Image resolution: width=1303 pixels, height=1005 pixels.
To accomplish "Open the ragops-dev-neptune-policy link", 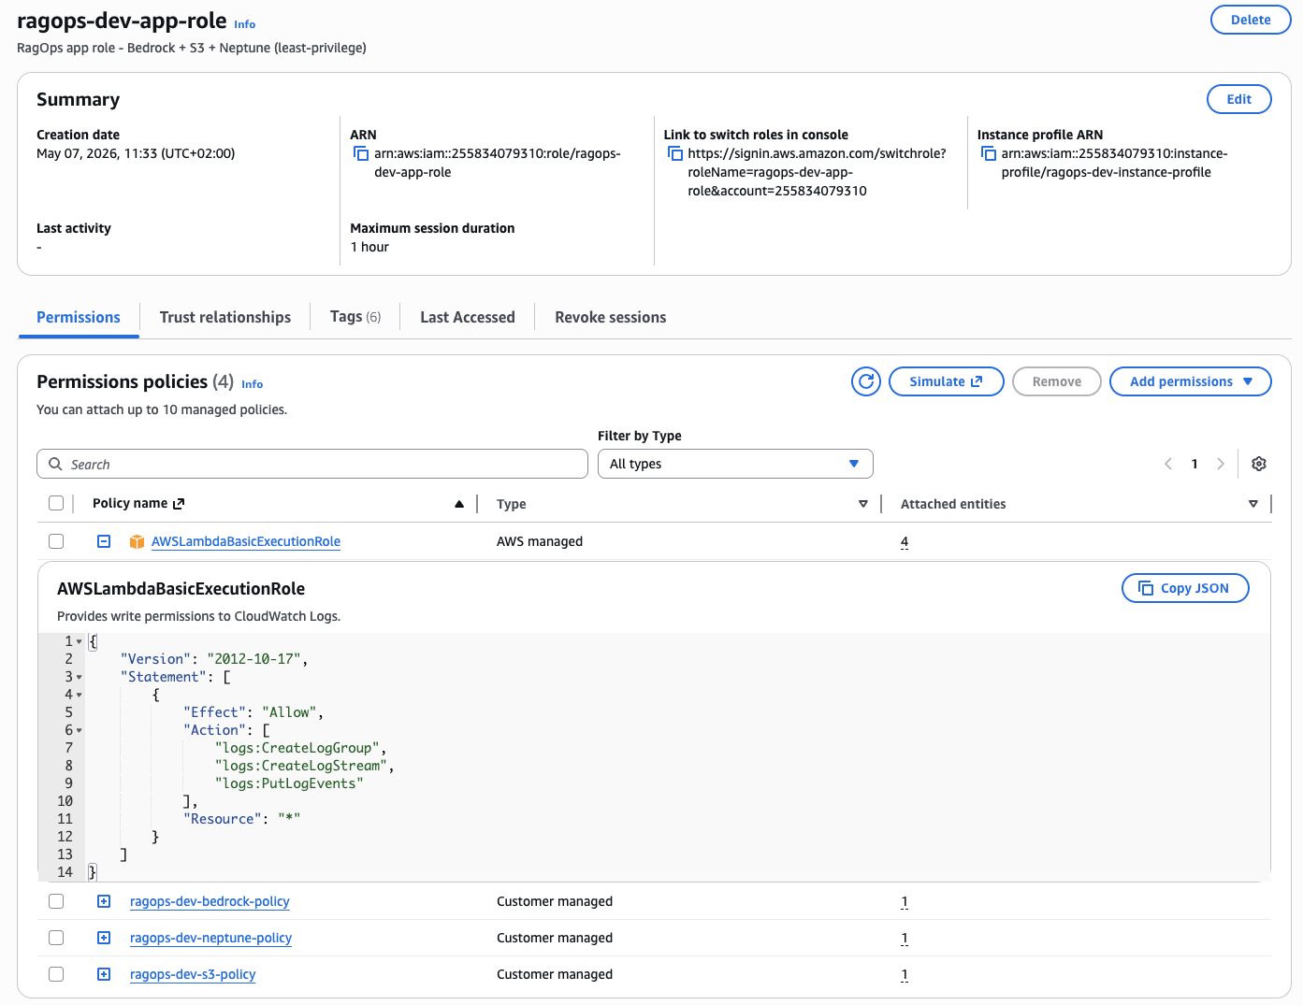I will pyautogui.click(x=210, y=938).
